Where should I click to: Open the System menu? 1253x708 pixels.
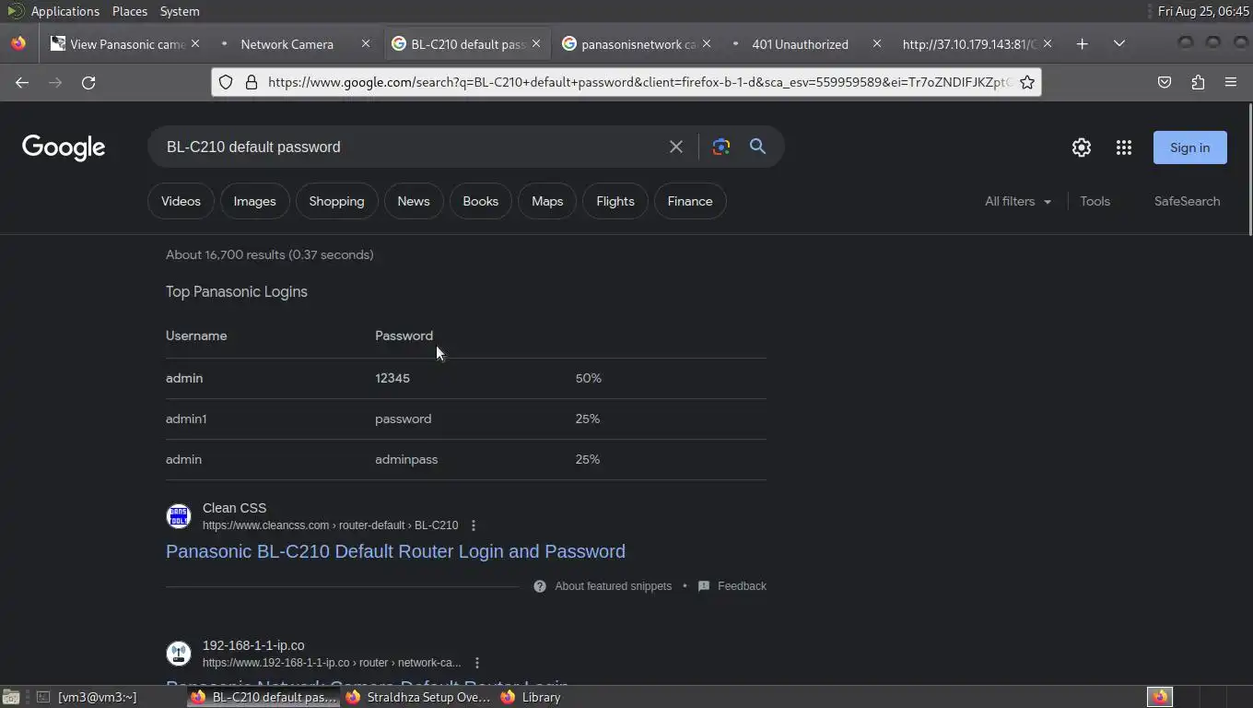(x=180, y=11)
